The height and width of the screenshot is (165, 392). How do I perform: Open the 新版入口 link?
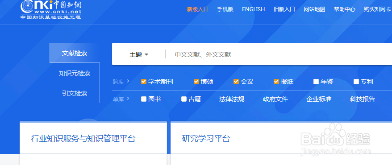(197, 9)
